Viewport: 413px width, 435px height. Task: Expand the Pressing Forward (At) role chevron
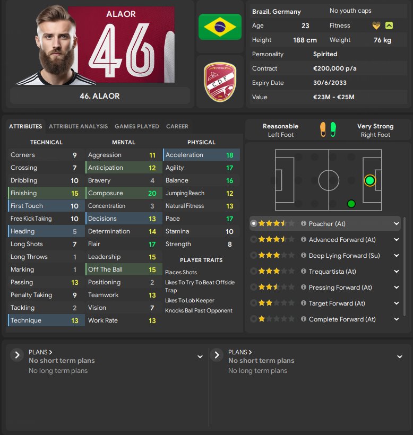click(x=397, y=287)
